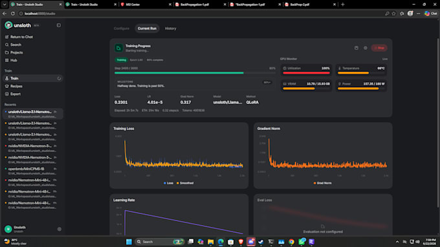Click the Power usage bar
The width and height of the screenshot is (440, 247).
(361, 89)
